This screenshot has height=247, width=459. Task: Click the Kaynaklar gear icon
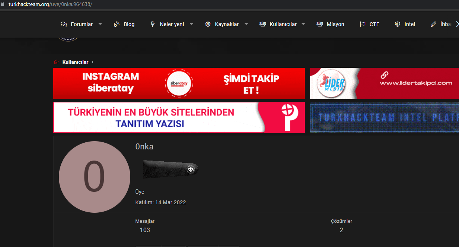click(x=208, y=24)
